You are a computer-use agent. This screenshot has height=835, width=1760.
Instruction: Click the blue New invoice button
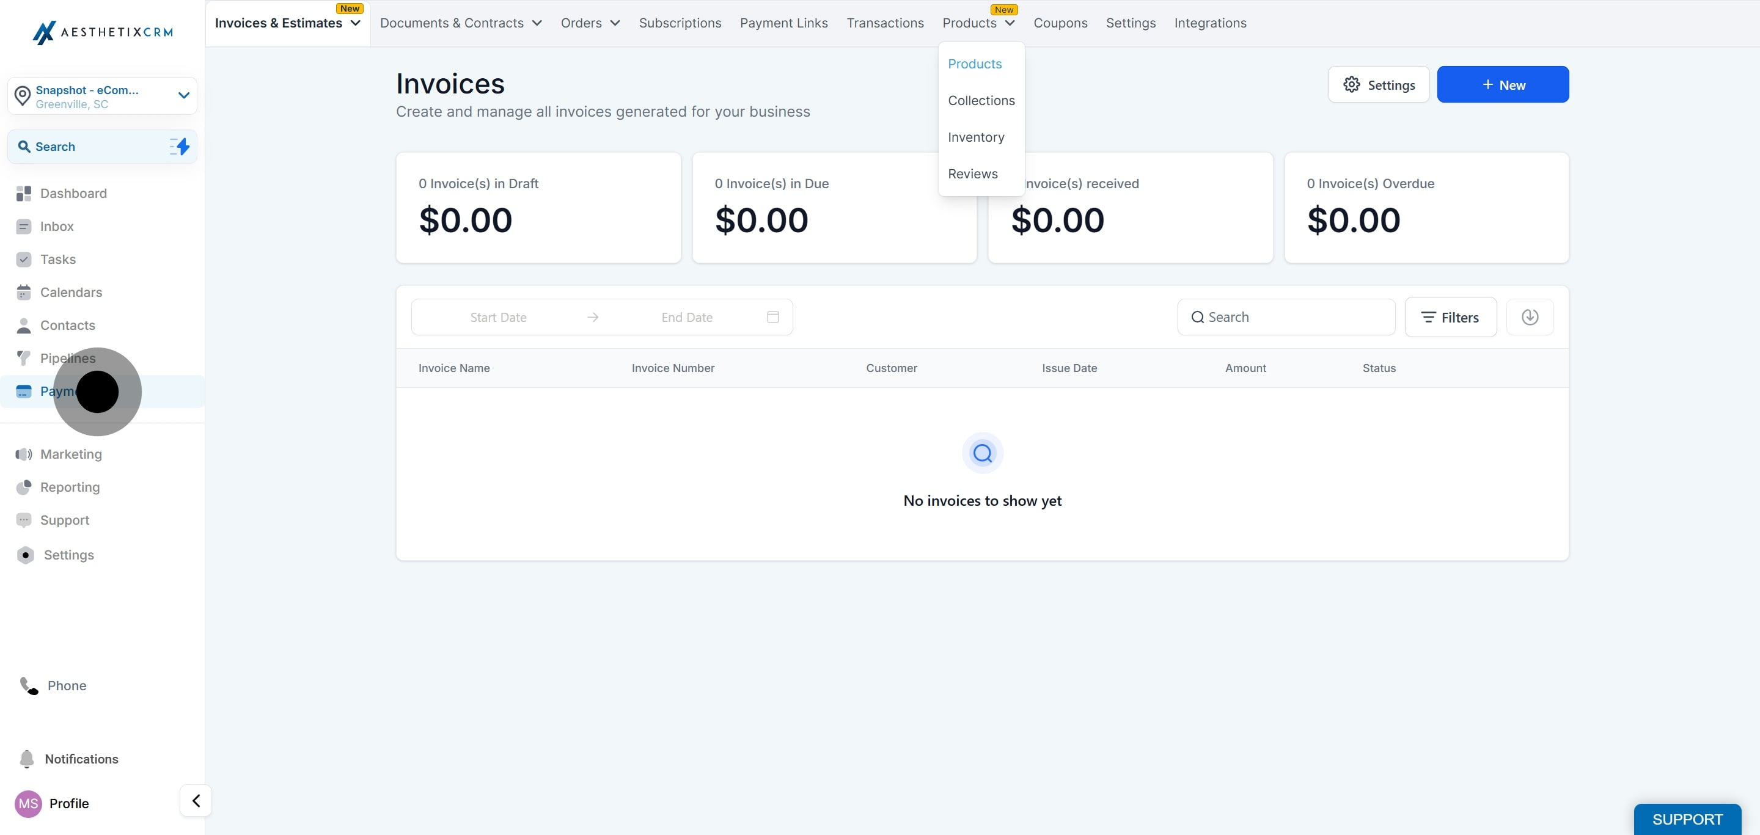point(1502,85)
